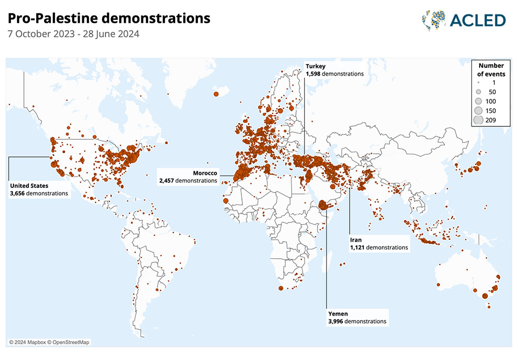Click the large Yemen marker cluster
The width and height of the screenshot is (518, 353).
[x=324, y=205]
